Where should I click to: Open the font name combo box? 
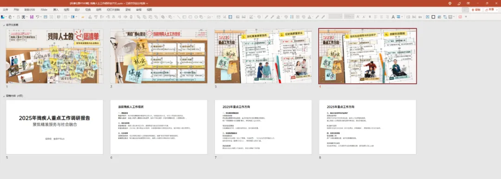point(335,17)
